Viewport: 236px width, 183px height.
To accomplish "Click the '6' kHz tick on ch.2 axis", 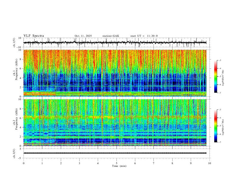I will 21,118.
